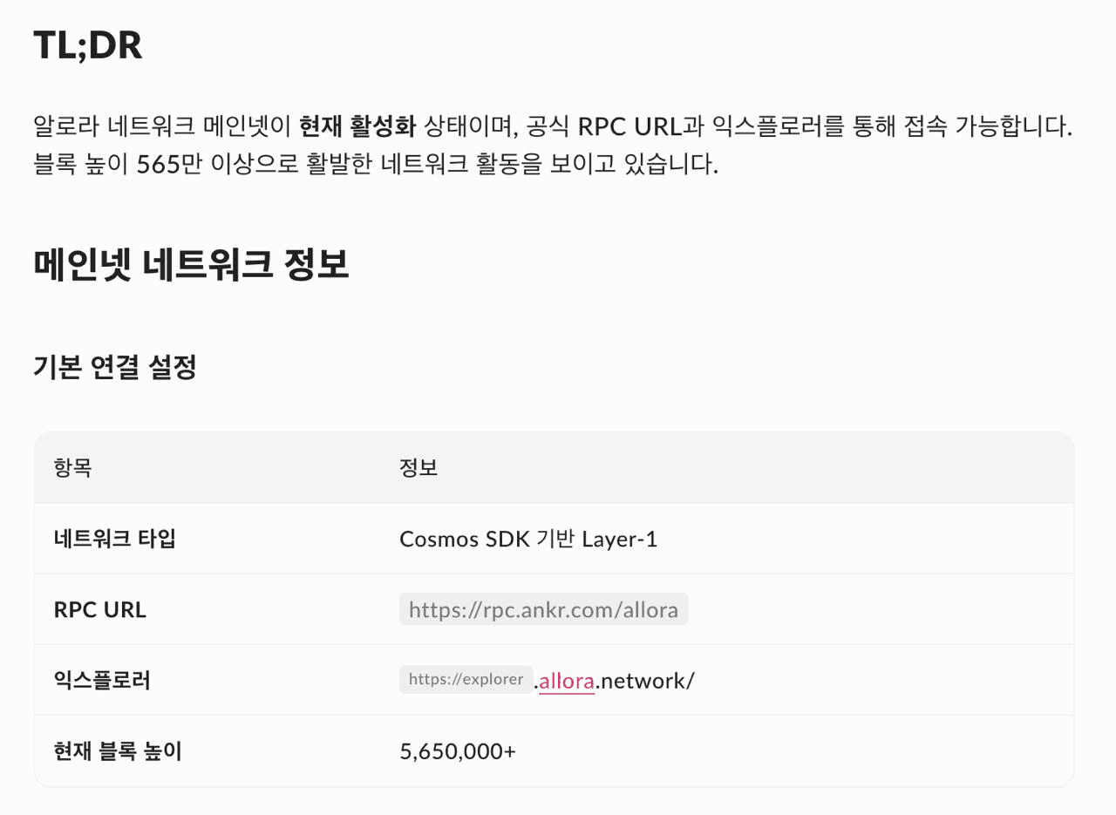This screenshot has height=815, width=1116.
Task: Click the https://explorer code chip
Action: click(x=466, y=679)
